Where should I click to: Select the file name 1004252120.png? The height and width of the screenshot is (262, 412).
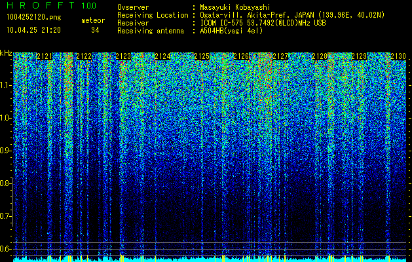pos(34,17)
